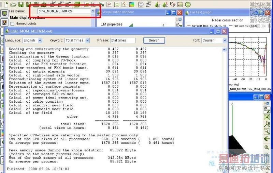Click the colour map plot icon
This screenshot has width=273, height=173.
click(x=132, y=4)
